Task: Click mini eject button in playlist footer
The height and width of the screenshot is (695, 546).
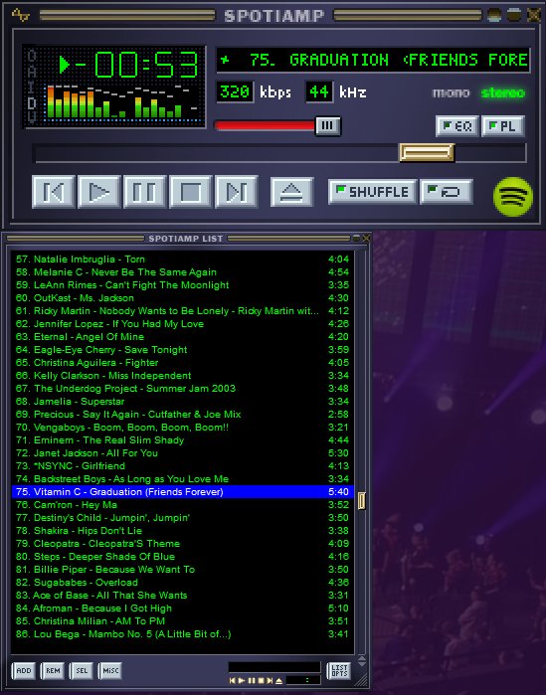Action: [x=278, y=680]
